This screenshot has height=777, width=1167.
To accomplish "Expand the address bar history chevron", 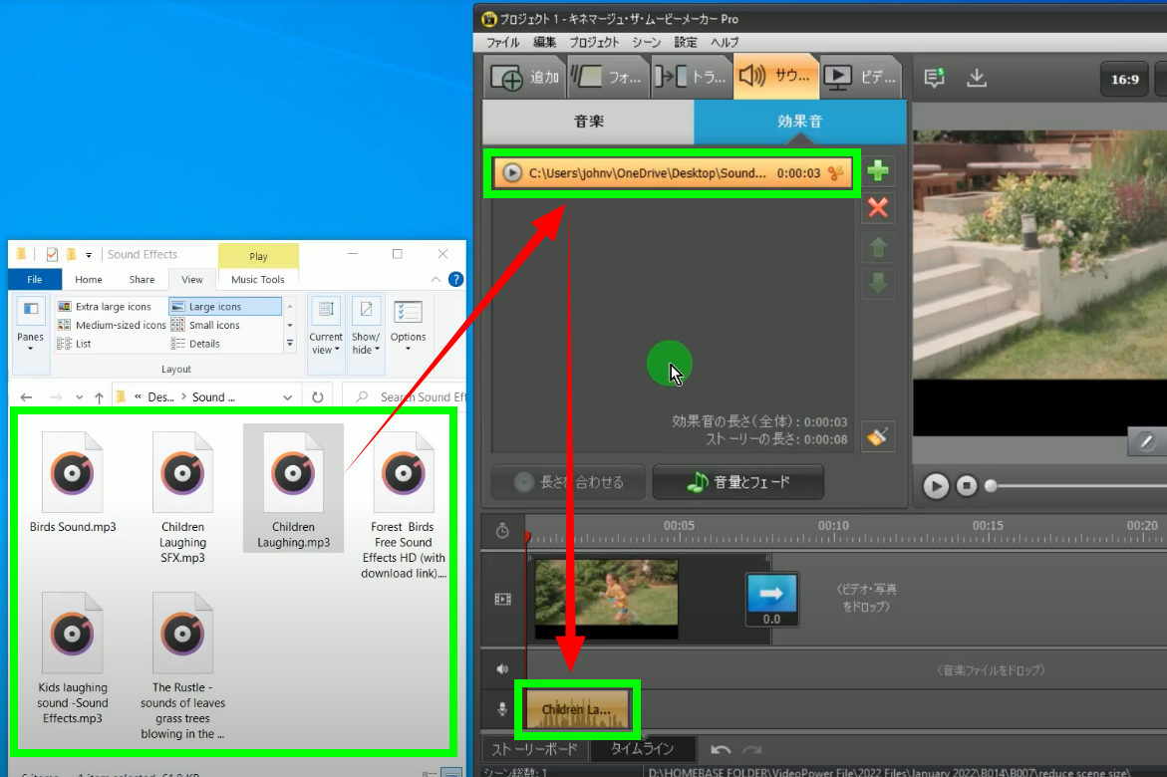I will click(288, 396).
